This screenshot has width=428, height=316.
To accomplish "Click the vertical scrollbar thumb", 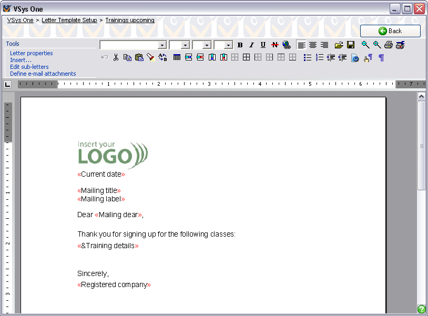I will pos(421,146).
